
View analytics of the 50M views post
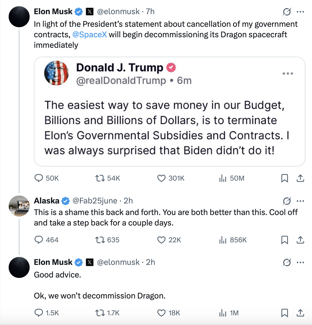coord(223,178)
